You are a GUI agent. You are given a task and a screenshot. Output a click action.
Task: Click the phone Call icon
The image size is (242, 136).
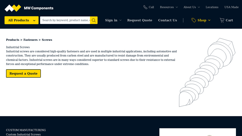(146, 7)
